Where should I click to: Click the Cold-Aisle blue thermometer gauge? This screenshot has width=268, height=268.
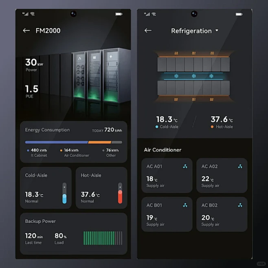click(64, 193)
